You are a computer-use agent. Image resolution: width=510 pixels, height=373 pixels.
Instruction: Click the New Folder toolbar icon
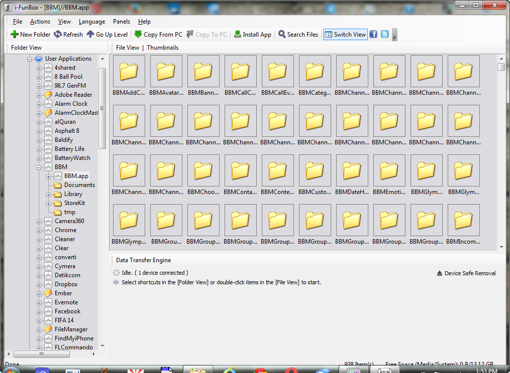15,35
